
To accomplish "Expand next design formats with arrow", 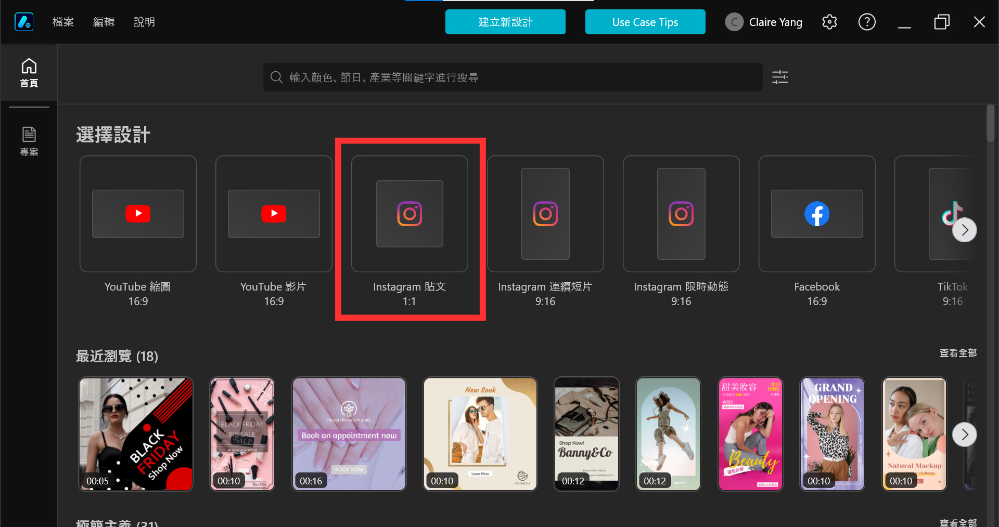I will [x=965, y=230].
